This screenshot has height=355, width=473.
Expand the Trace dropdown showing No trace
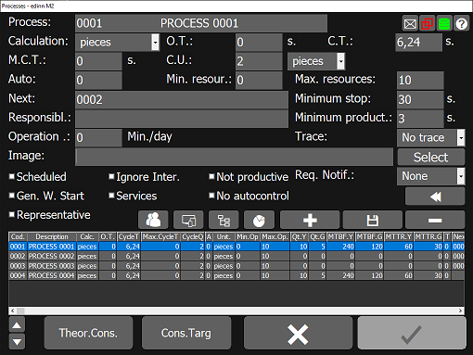coord(431,137)
